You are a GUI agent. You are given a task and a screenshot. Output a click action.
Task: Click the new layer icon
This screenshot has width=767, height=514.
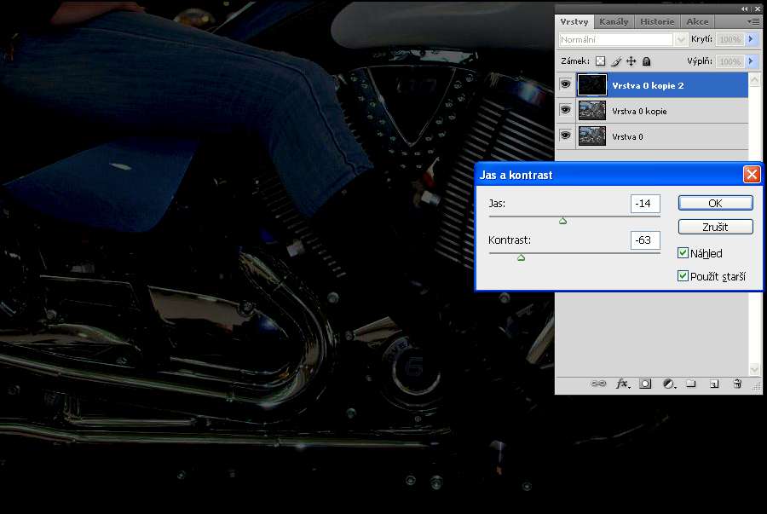pyautogui.click(x=714, y=384)
